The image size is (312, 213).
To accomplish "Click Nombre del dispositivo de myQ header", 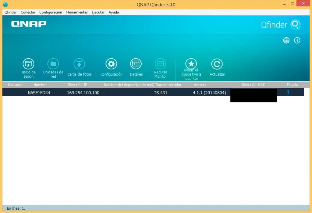I will (129, 85).
